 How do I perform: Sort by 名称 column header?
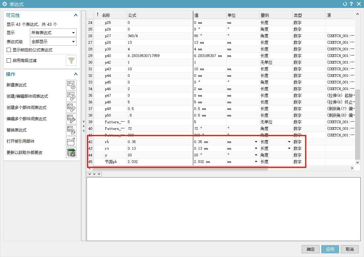[110, 15]
